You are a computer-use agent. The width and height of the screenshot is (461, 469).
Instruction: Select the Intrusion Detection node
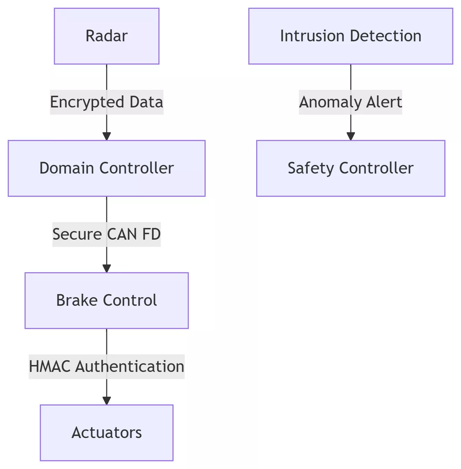tap(350, 36)
